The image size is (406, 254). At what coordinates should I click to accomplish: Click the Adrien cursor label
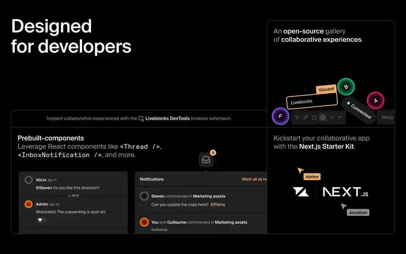312,177
